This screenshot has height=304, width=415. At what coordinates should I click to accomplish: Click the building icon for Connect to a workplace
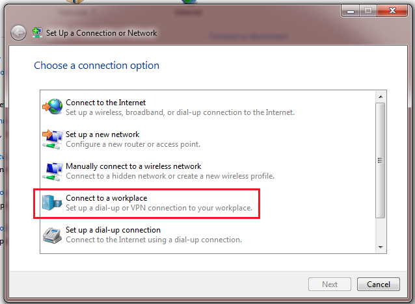pos(53,203)
